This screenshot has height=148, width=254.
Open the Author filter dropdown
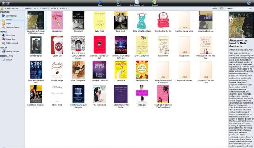63,9
